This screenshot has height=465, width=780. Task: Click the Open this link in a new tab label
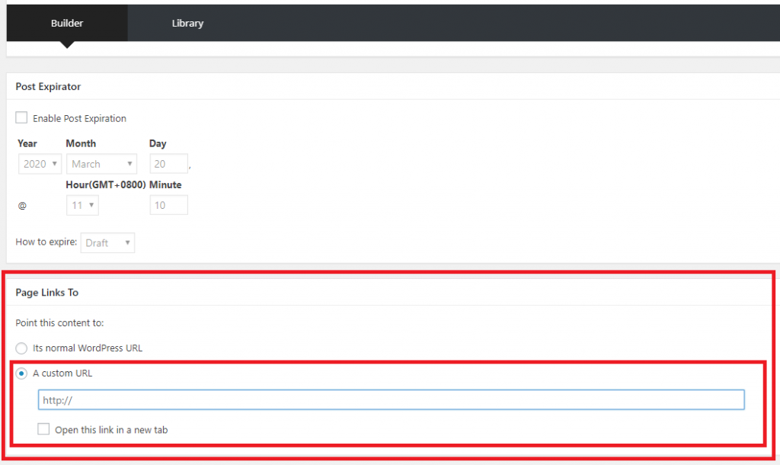(111, 430)
